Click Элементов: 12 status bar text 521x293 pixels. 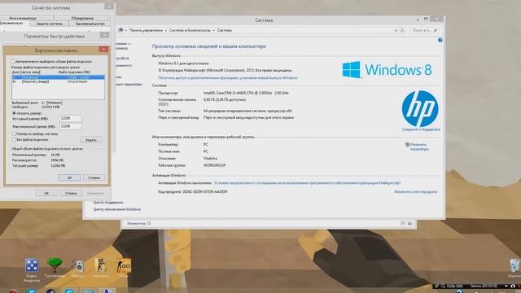(138, 224)
